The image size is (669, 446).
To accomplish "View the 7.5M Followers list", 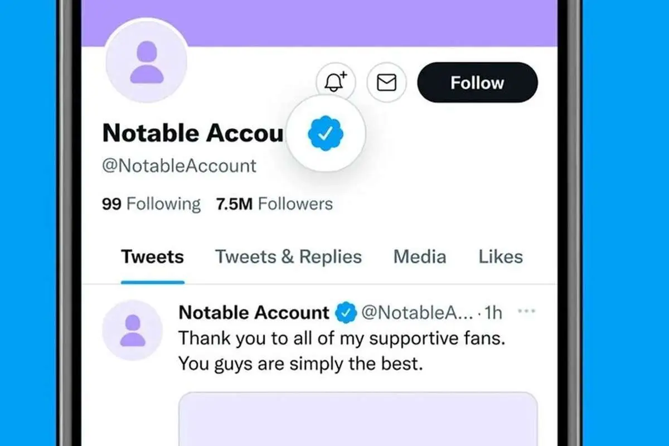I will coord(274,204).
